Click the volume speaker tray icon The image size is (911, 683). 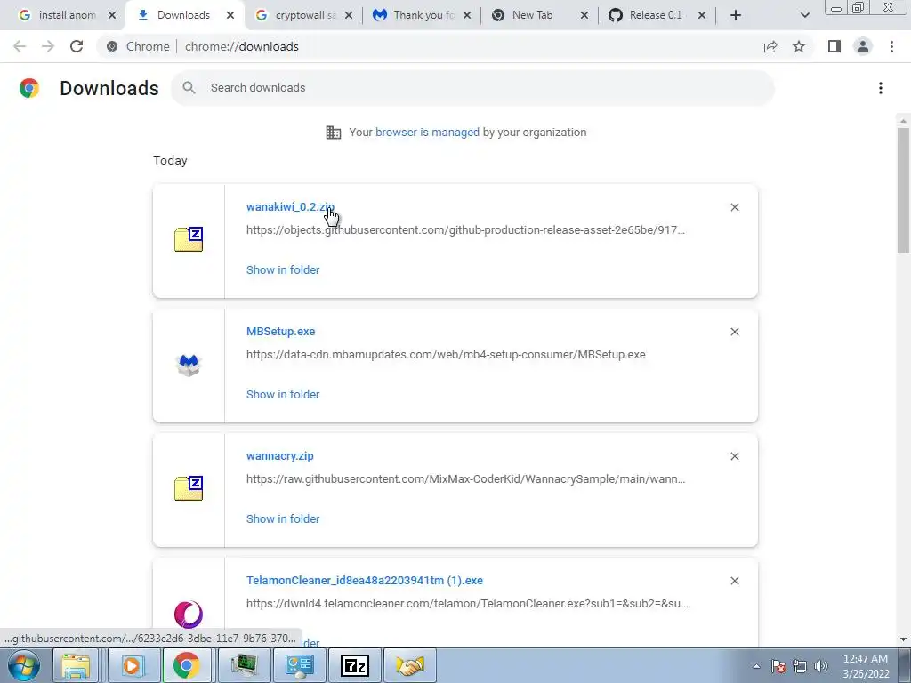coord(821,666)
